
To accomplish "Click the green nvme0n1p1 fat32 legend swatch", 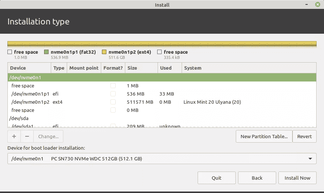I will click(47, 52).
